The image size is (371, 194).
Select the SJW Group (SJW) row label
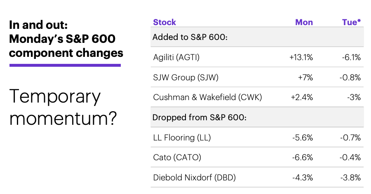click(186, 77)
